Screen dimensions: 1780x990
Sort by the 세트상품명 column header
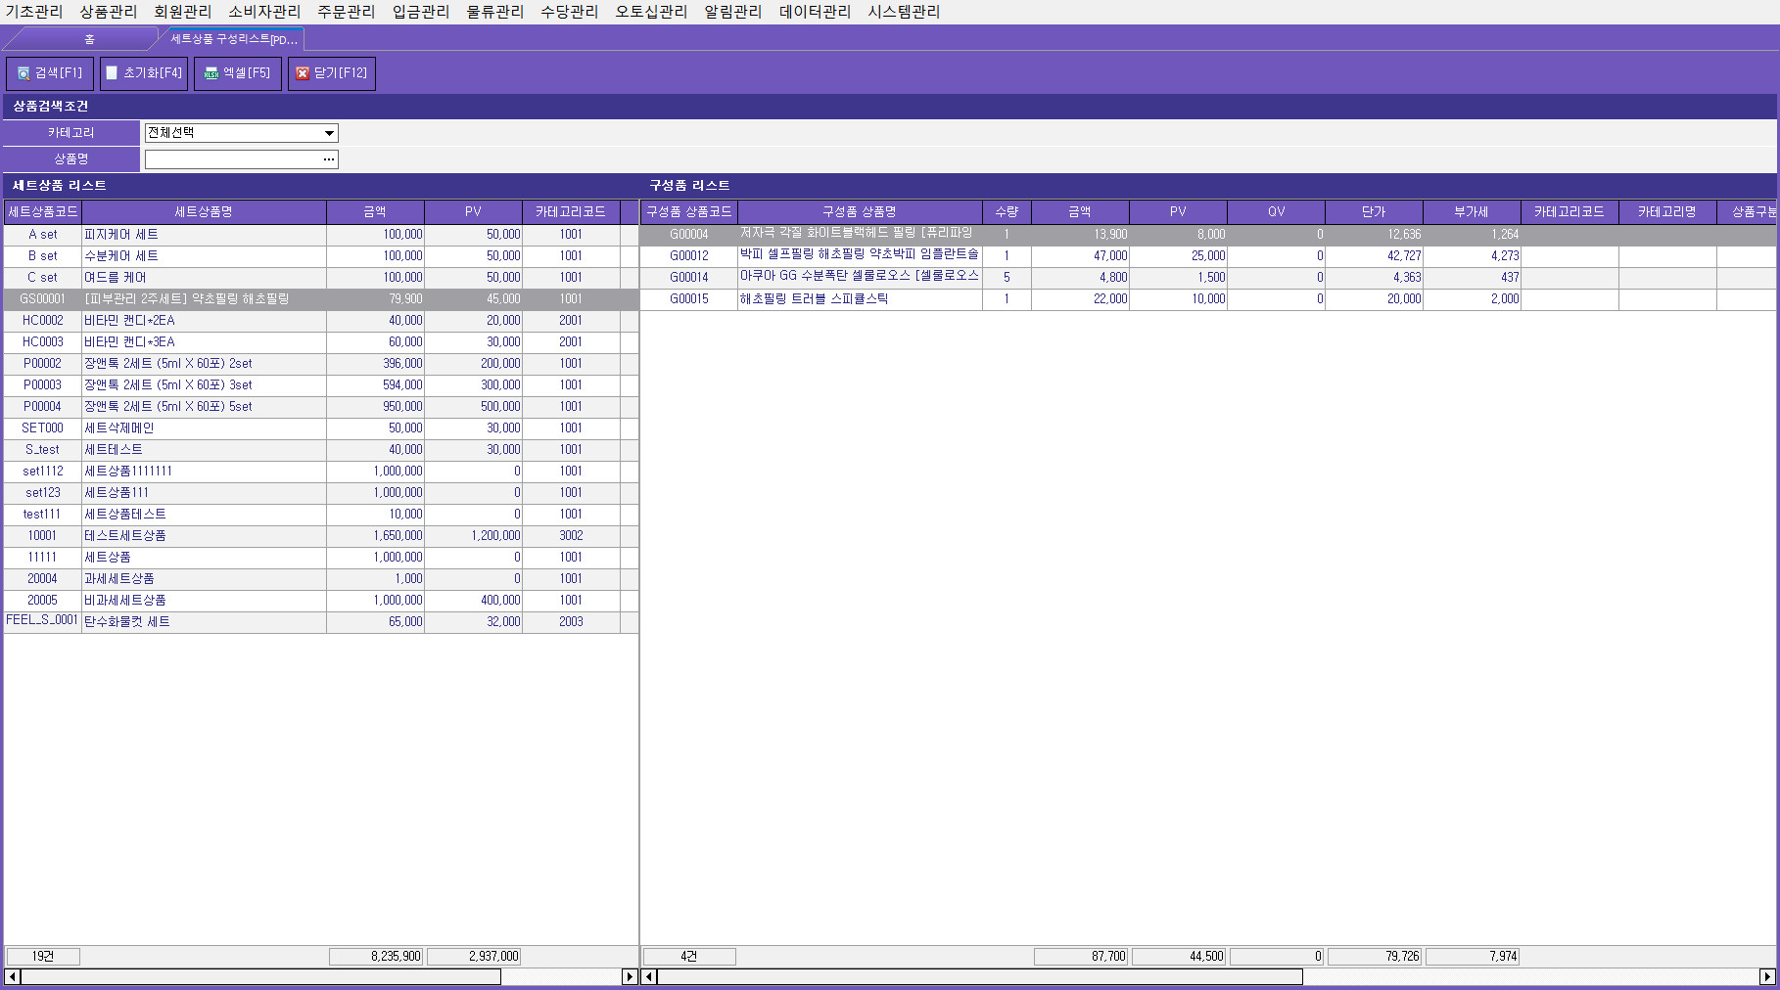pos(204,212)
